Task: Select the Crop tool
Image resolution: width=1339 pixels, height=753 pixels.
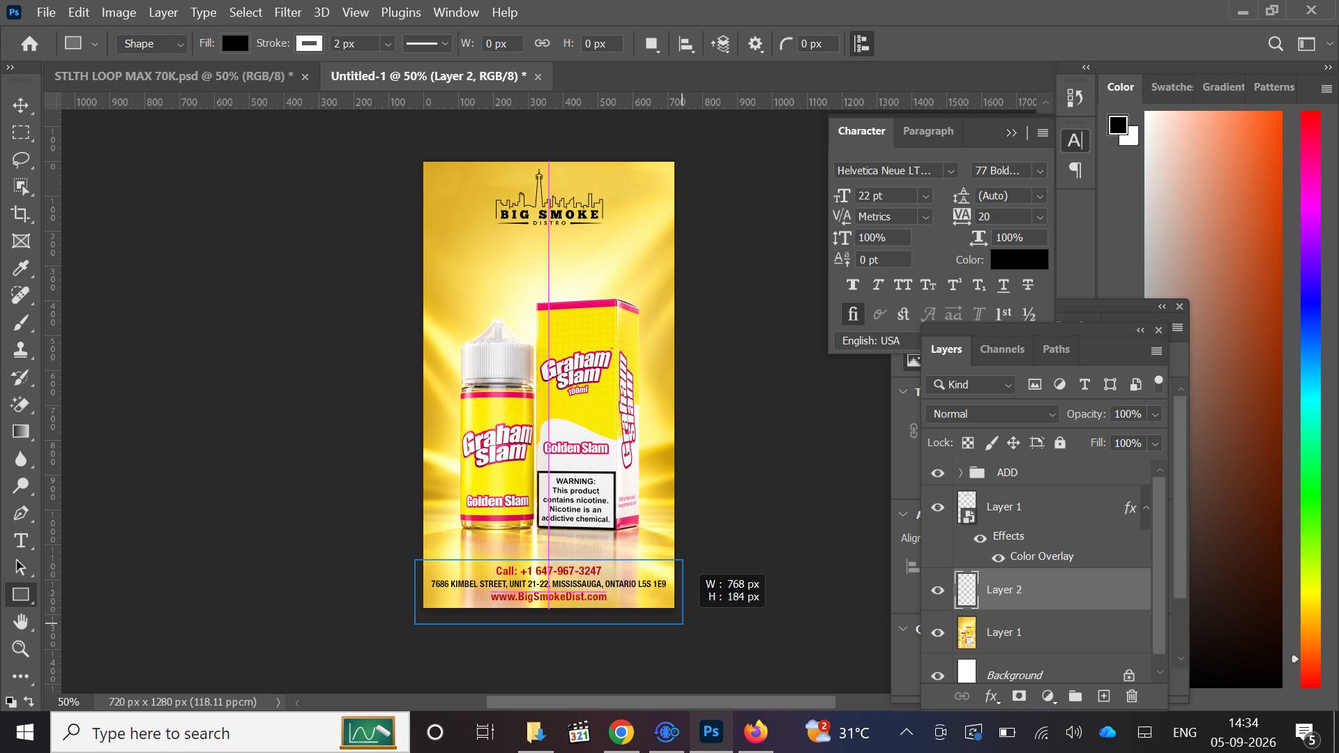Action: (21, 214)
